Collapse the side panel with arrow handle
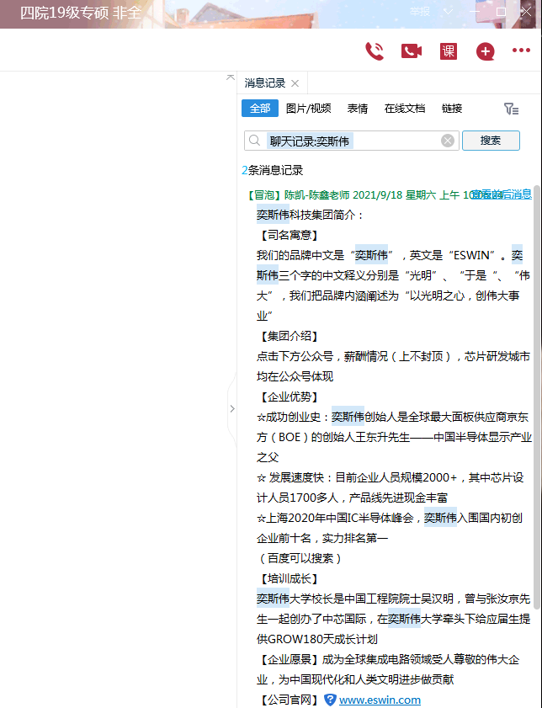This screenshot has width=542, height=708. [x=232, y=408]
